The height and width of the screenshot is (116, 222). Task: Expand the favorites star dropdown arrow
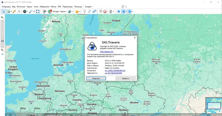pyautogui.click(x=80, y=12)
